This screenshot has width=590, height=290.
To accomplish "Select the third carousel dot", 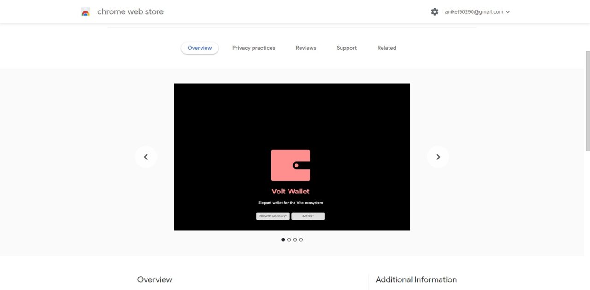I will 295,239.
